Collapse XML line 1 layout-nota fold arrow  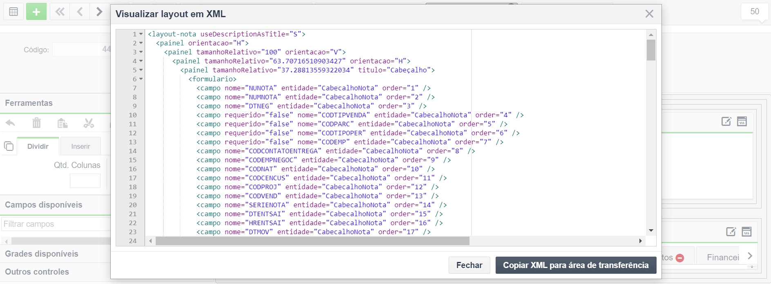tap(141, 34)
